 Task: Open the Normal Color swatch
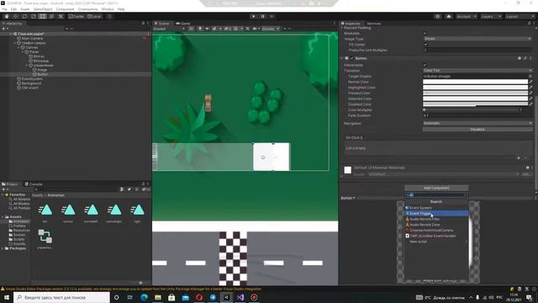point(475,82)
